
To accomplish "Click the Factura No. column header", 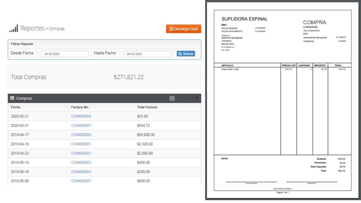I will (80, 107).
